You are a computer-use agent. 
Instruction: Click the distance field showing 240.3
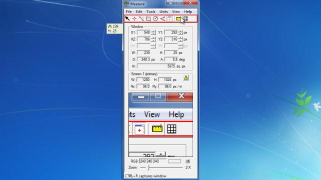pos(144,59)
